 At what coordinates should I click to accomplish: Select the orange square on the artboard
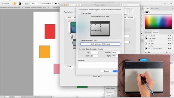(45, 52)
